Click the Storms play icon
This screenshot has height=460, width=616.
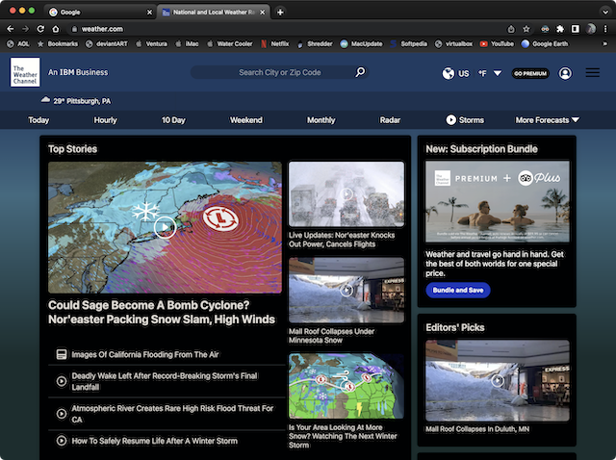point(451,120)
